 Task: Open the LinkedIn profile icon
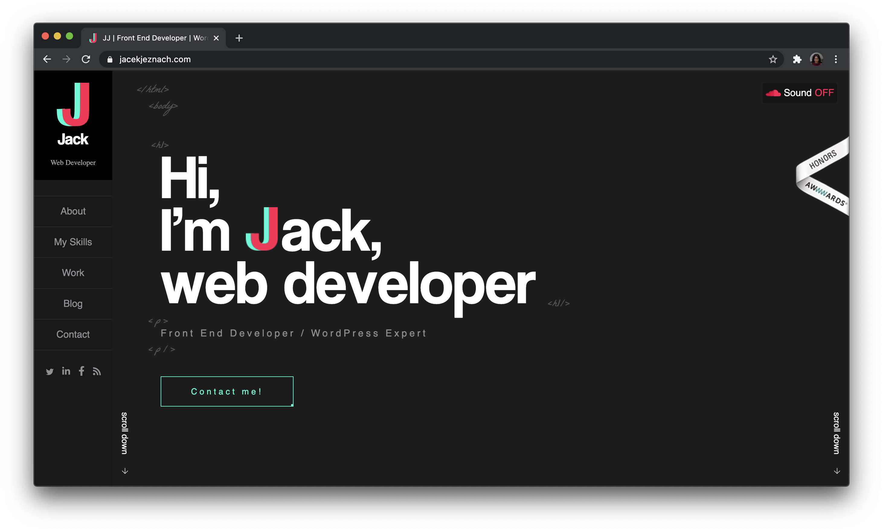click(x=66, y=371)
